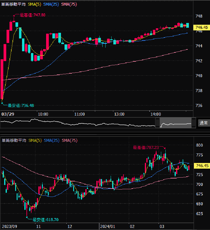
Task: Click the 最高値:747.80 annotation
Action: coord(32,15)
